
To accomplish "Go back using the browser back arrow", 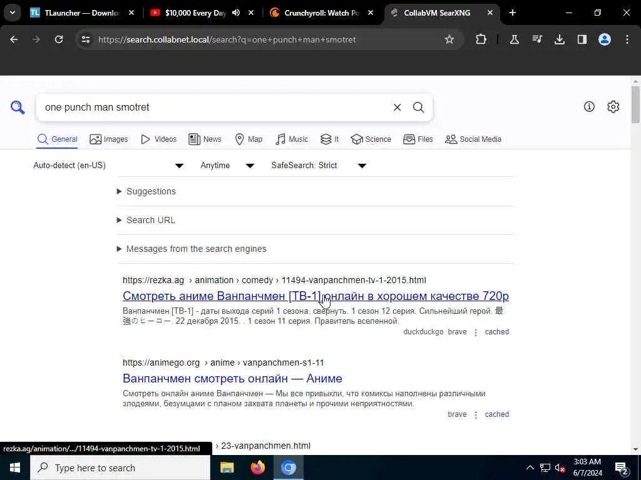I will pos(14,39).
